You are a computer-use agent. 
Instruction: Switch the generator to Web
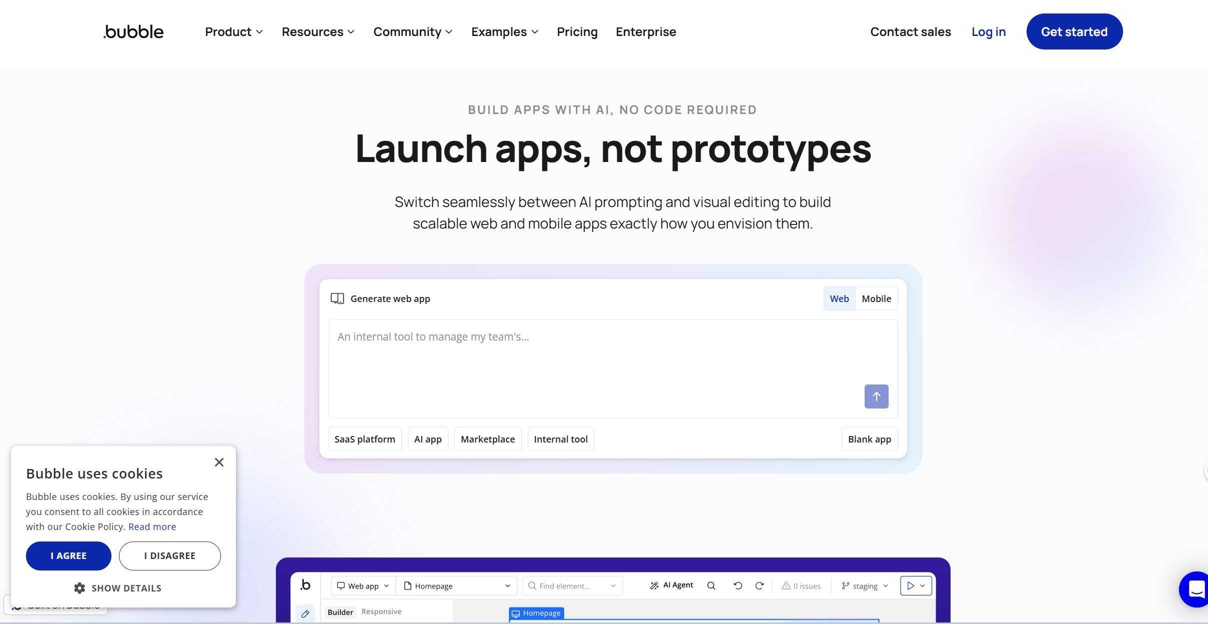839,298
